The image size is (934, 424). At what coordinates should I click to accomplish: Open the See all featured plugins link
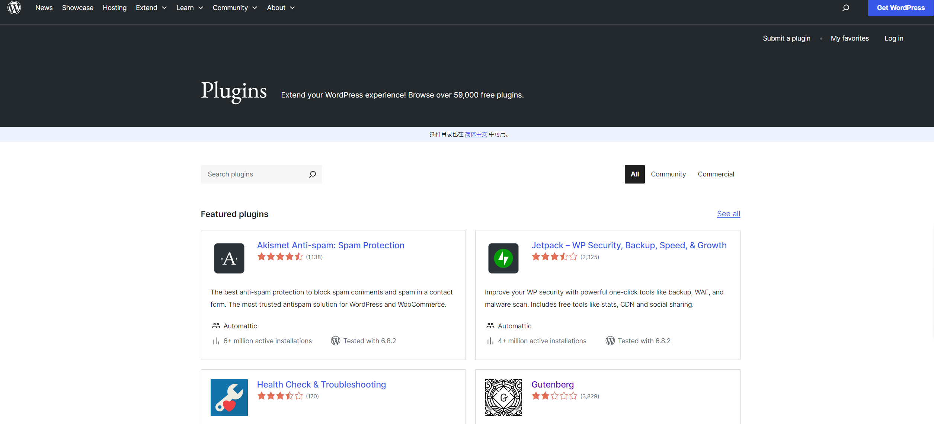tap(728, 214)
